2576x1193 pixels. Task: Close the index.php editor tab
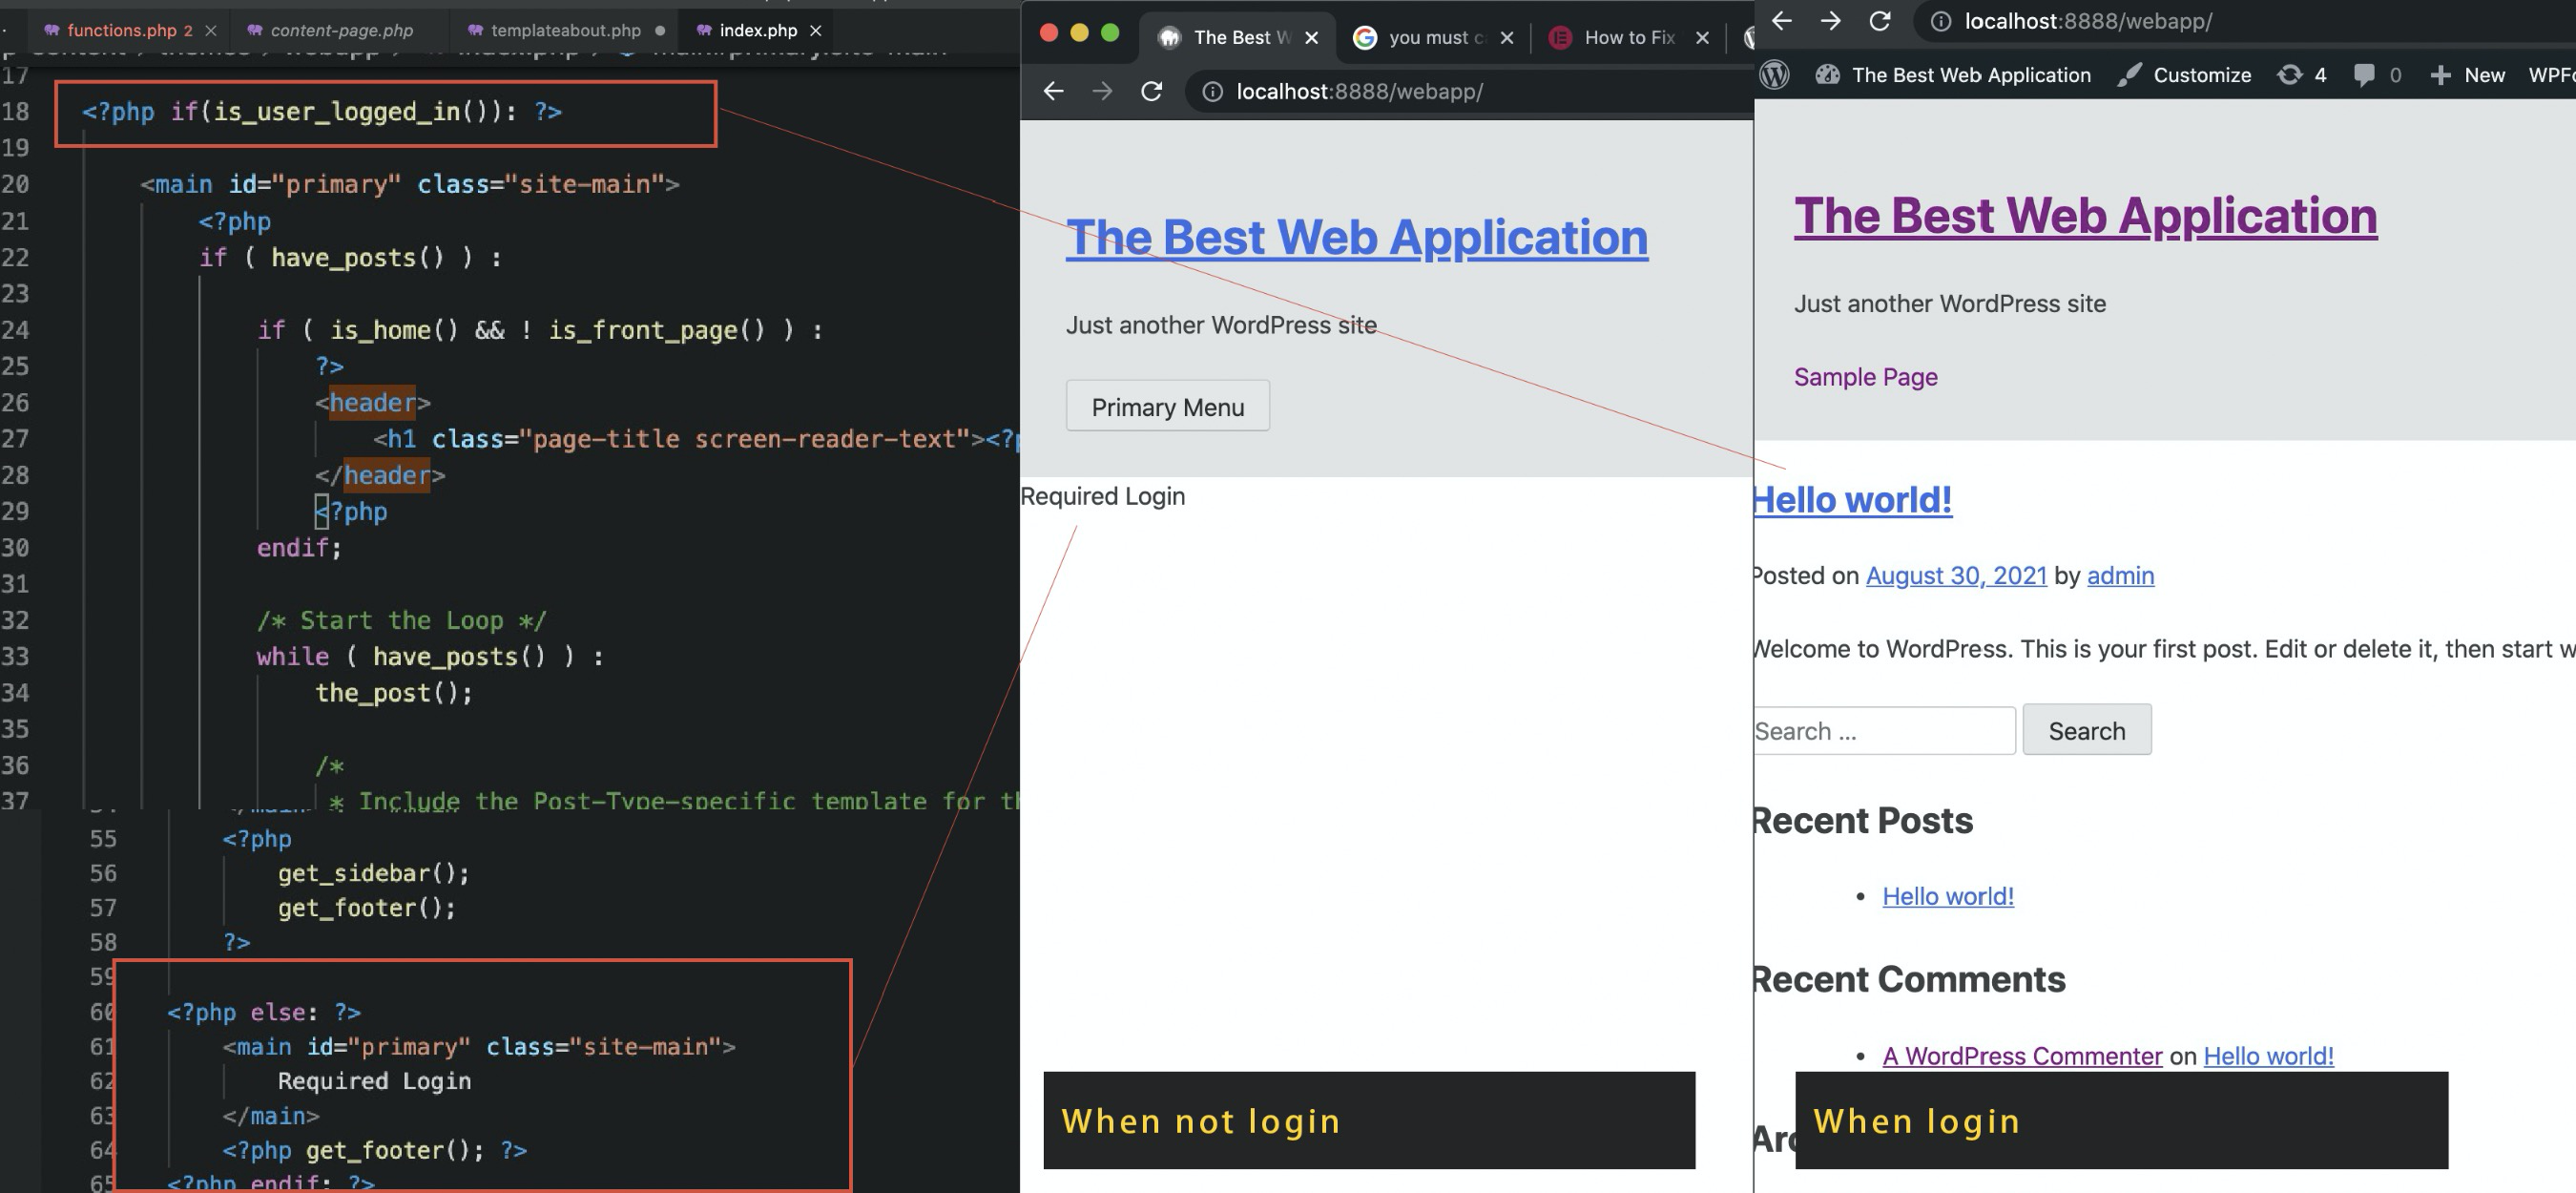point(816,31)
